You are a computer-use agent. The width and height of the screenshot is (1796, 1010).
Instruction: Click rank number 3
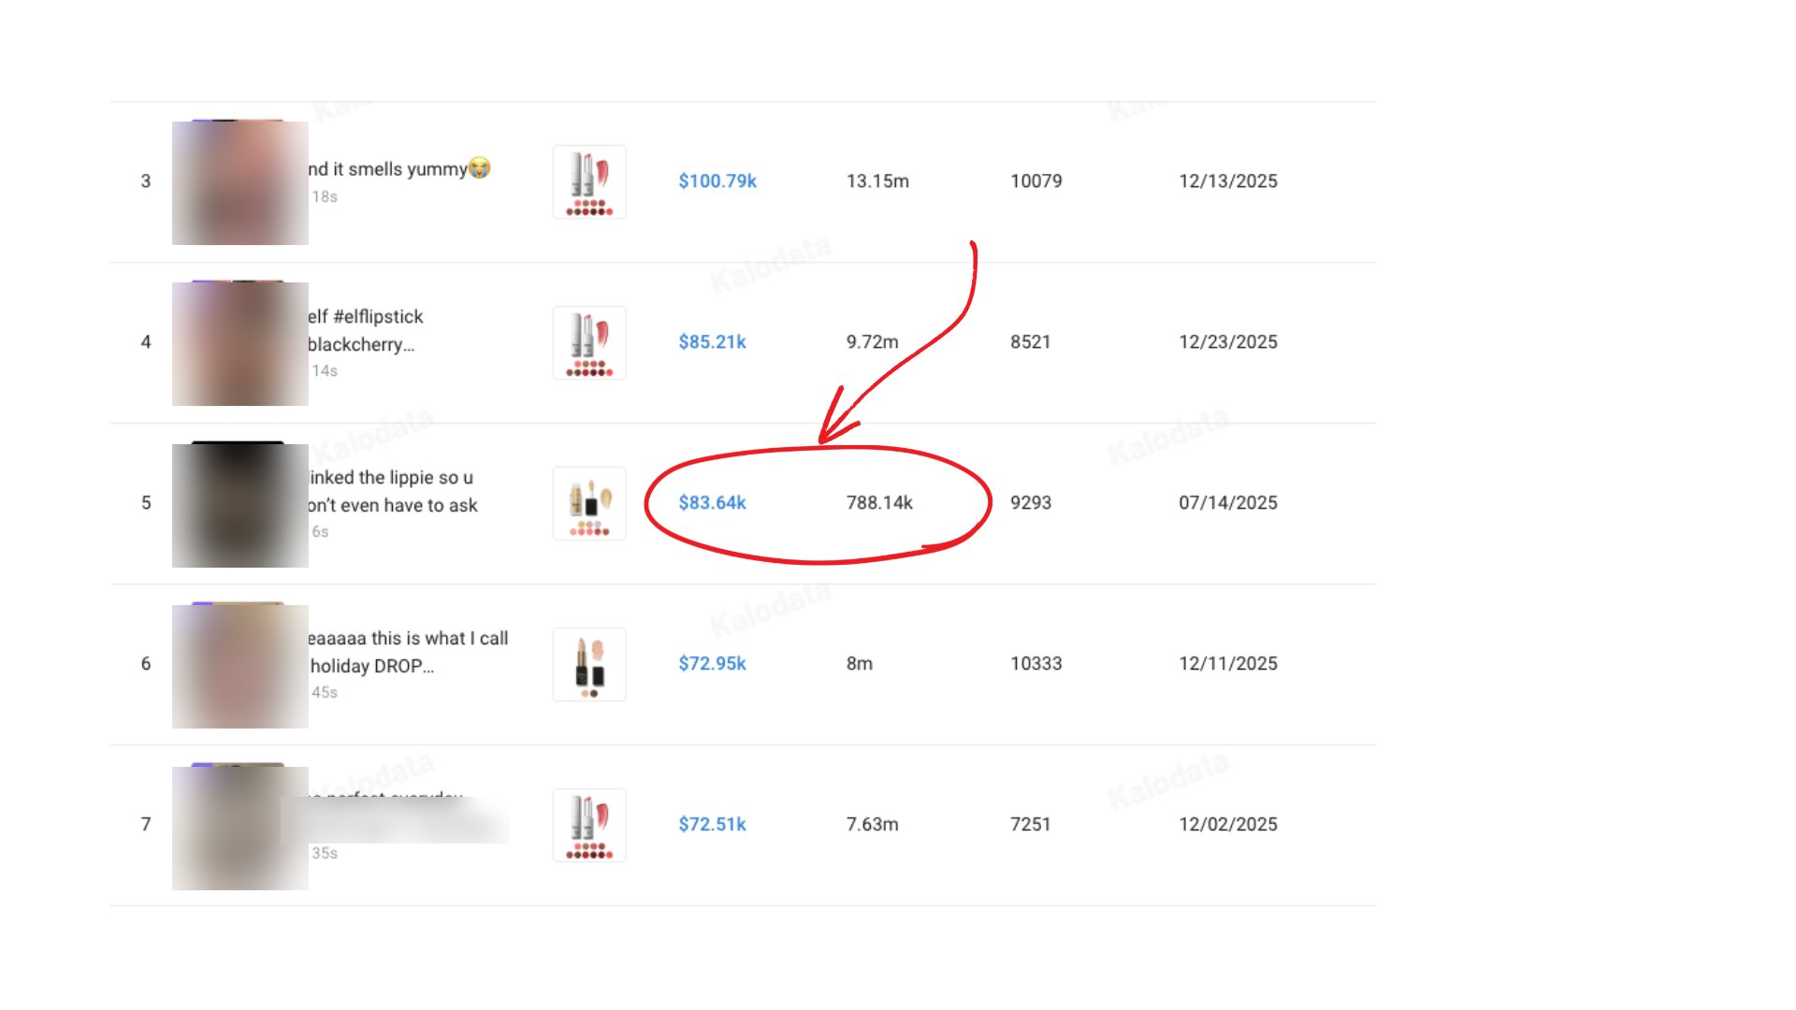click(146, 180)
